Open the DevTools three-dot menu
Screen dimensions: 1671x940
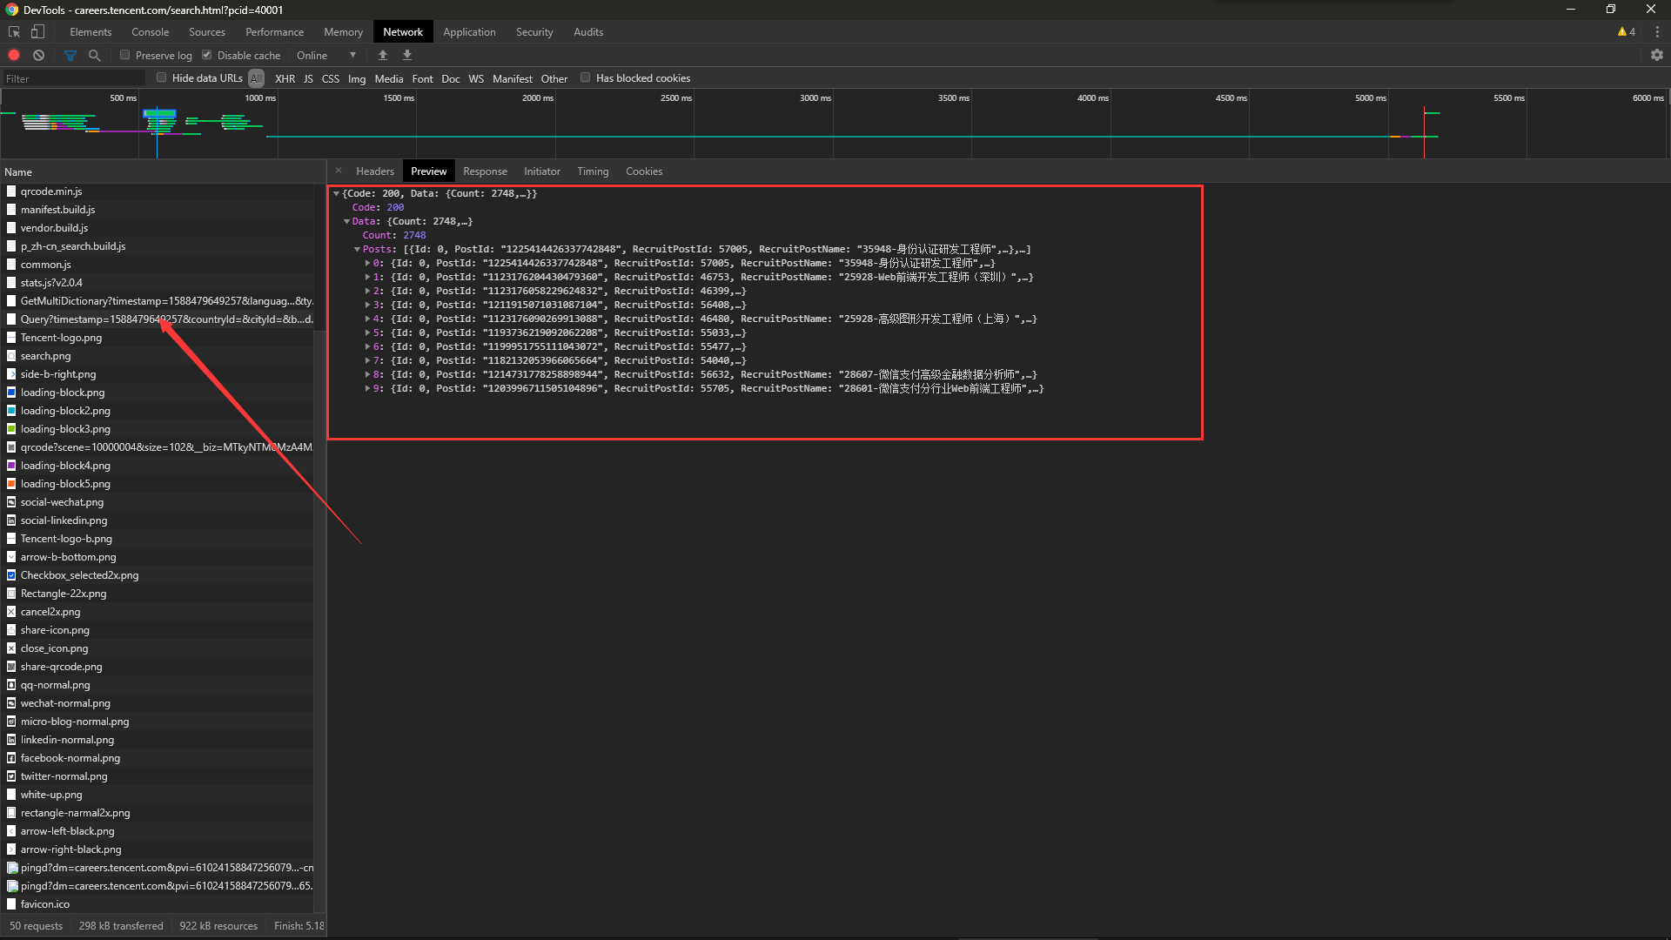pyautogui.click(x=1656, y=32)
